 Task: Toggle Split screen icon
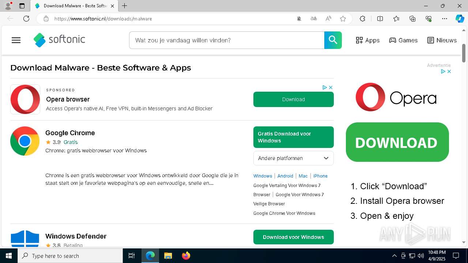(380, 19)
